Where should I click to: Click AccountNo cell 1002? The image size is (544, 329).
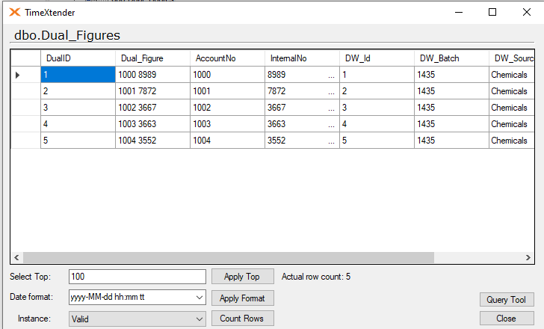click(x=228, y=108)
